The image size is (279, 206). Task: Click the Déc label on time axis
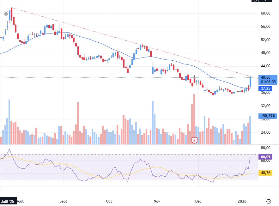[x=198, y=201]
